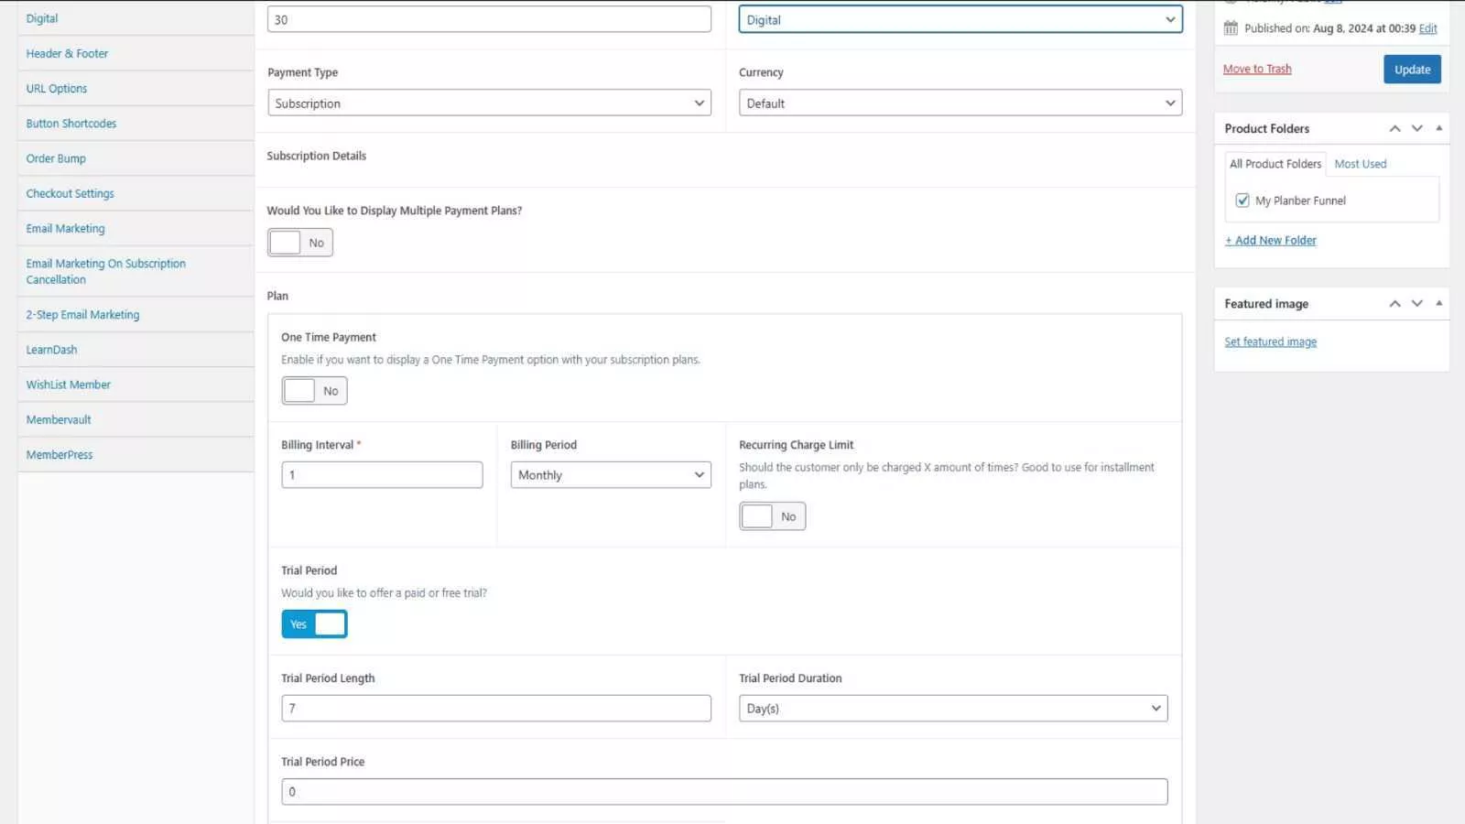Move Product Folders panel down
Viewport: 1465px width, 824px height.
1416,129
